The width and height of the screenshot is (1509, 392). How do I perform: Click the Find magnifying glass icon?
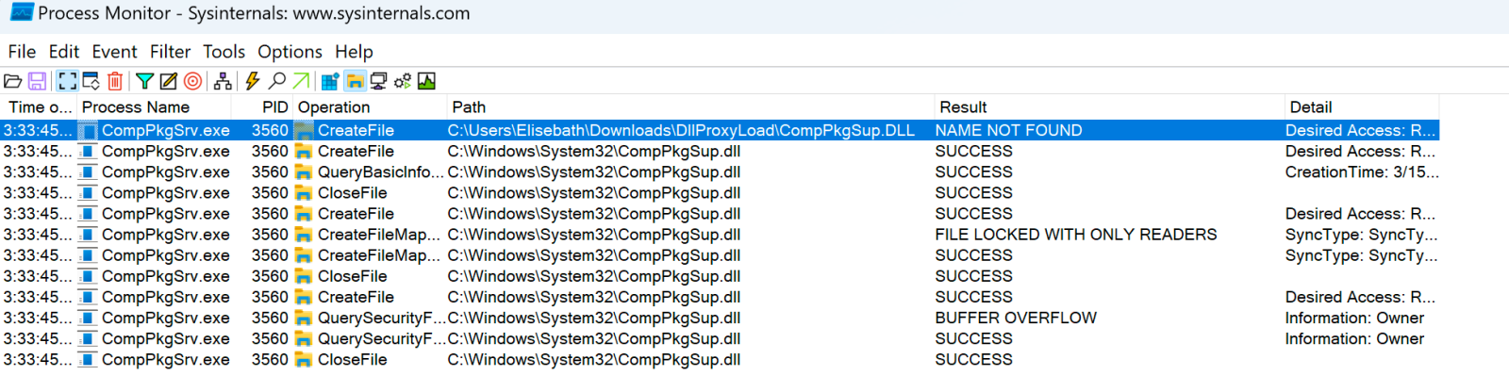(277, 81)
